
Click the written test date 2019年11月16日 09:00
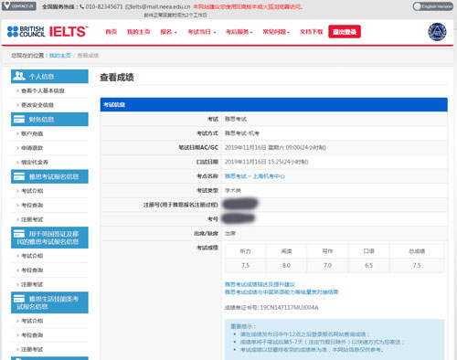275,148
